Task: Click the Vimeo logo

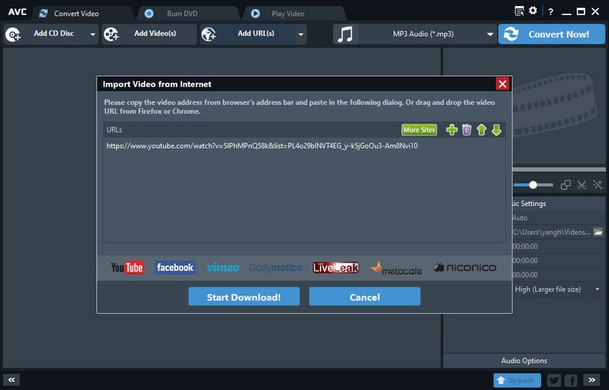Action: pyautogui.click(x=222, y=267)
